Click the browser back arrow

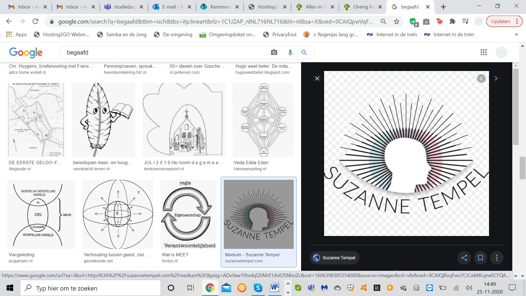point(9,21)
